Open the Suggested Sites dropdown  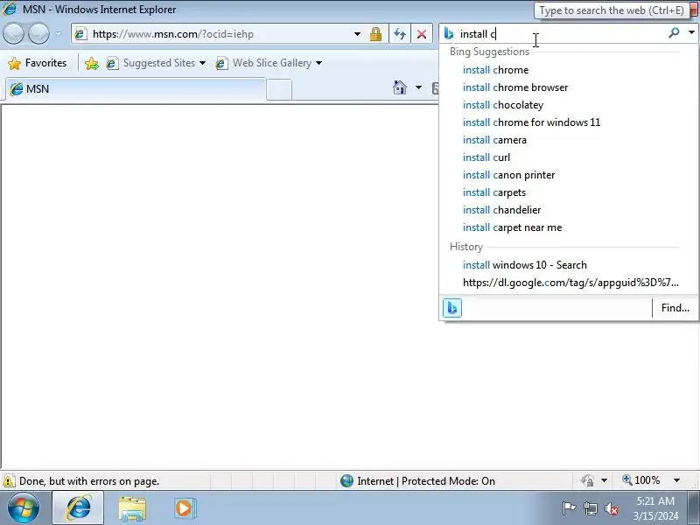tap(156, 63)
